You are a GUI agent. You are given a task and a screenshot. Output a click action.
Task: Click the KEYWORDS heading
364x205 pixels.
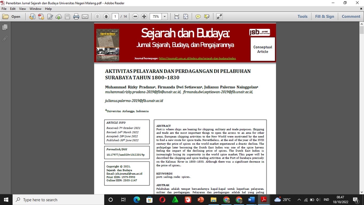click(164, 173)
